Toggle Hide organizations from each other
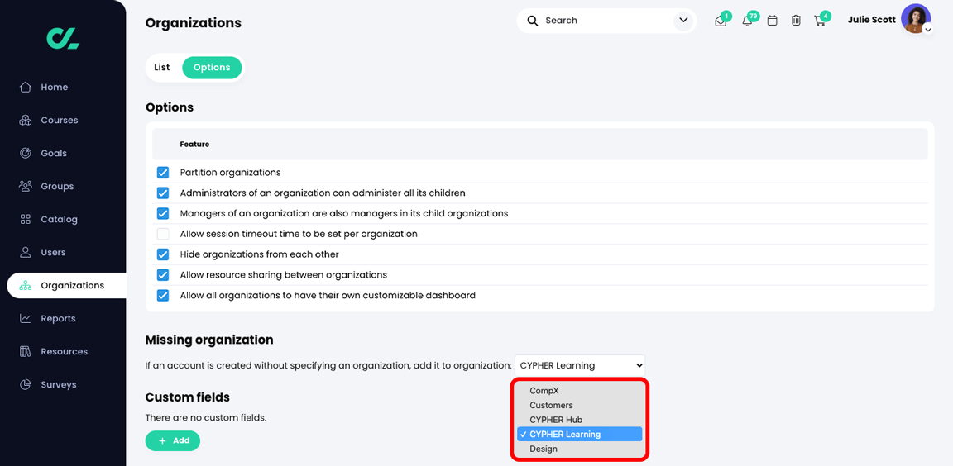 163,254
